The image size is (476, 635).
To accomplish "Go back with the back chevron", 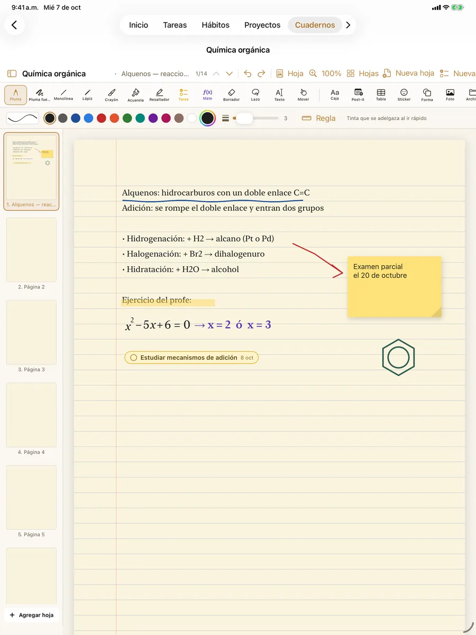I will 14,25.
